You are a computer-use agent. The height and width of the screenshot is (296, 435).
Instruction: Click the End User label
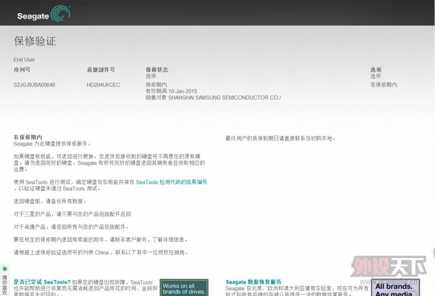tap(24, 59)
